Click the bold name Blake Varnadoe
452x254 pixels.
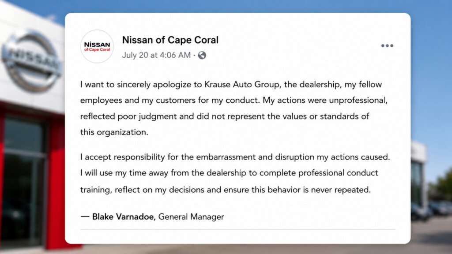coord(124,217)
